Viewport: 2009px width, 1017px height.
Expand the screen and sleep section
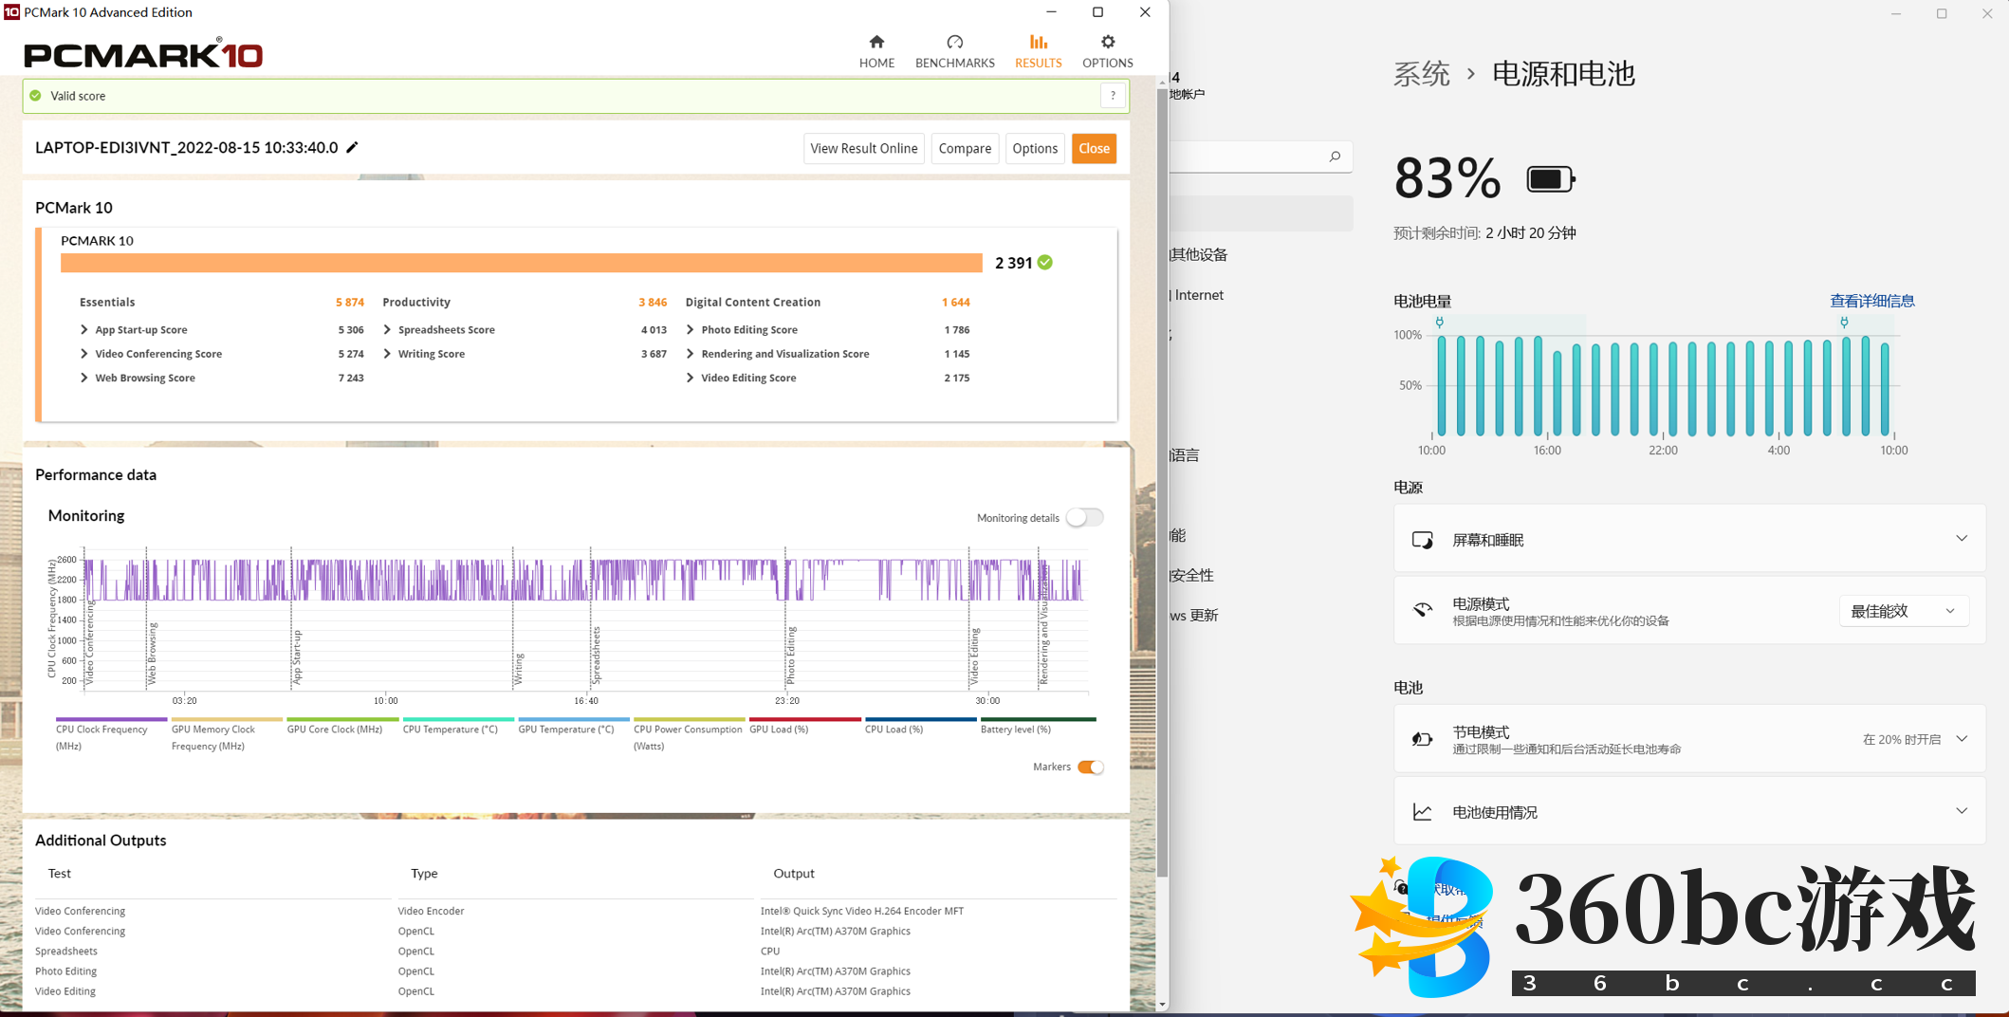[1961, 539]
